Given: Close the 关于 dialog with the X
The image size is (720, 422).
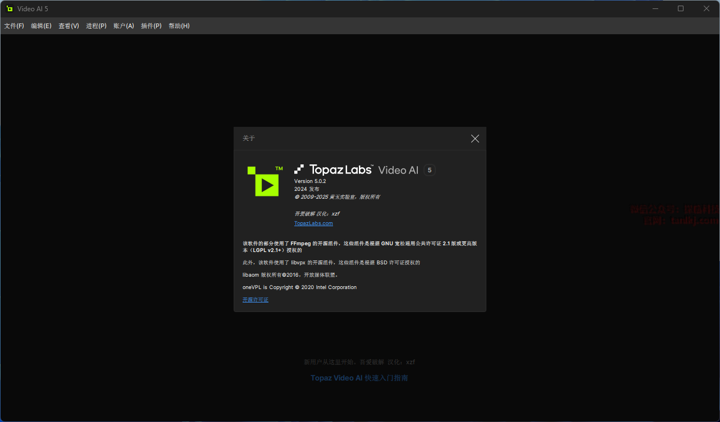Looking at the screenshot, I should tap(475, 139).
